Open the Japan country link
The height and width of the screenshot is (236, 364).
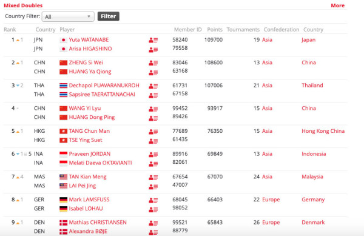tap(309, 40)
